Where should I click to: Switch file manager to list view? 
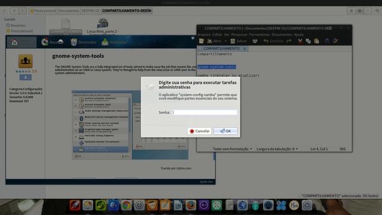(352, 11)
